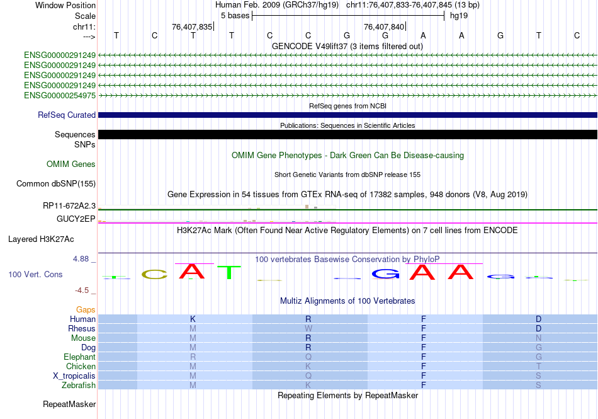Click amino acid R in the Human row

(308, 319)
